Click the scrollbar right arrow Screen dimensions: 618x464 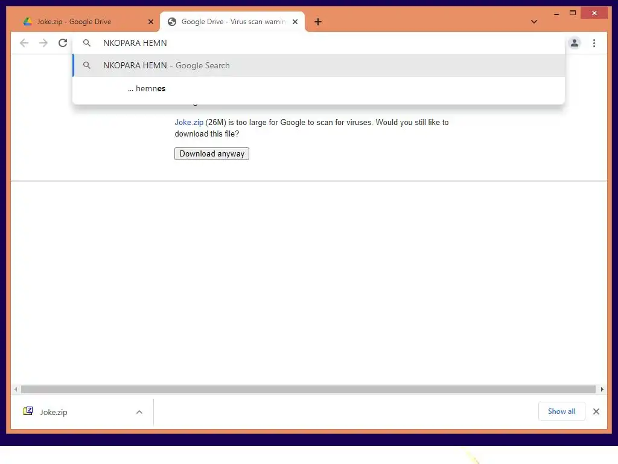602,390
